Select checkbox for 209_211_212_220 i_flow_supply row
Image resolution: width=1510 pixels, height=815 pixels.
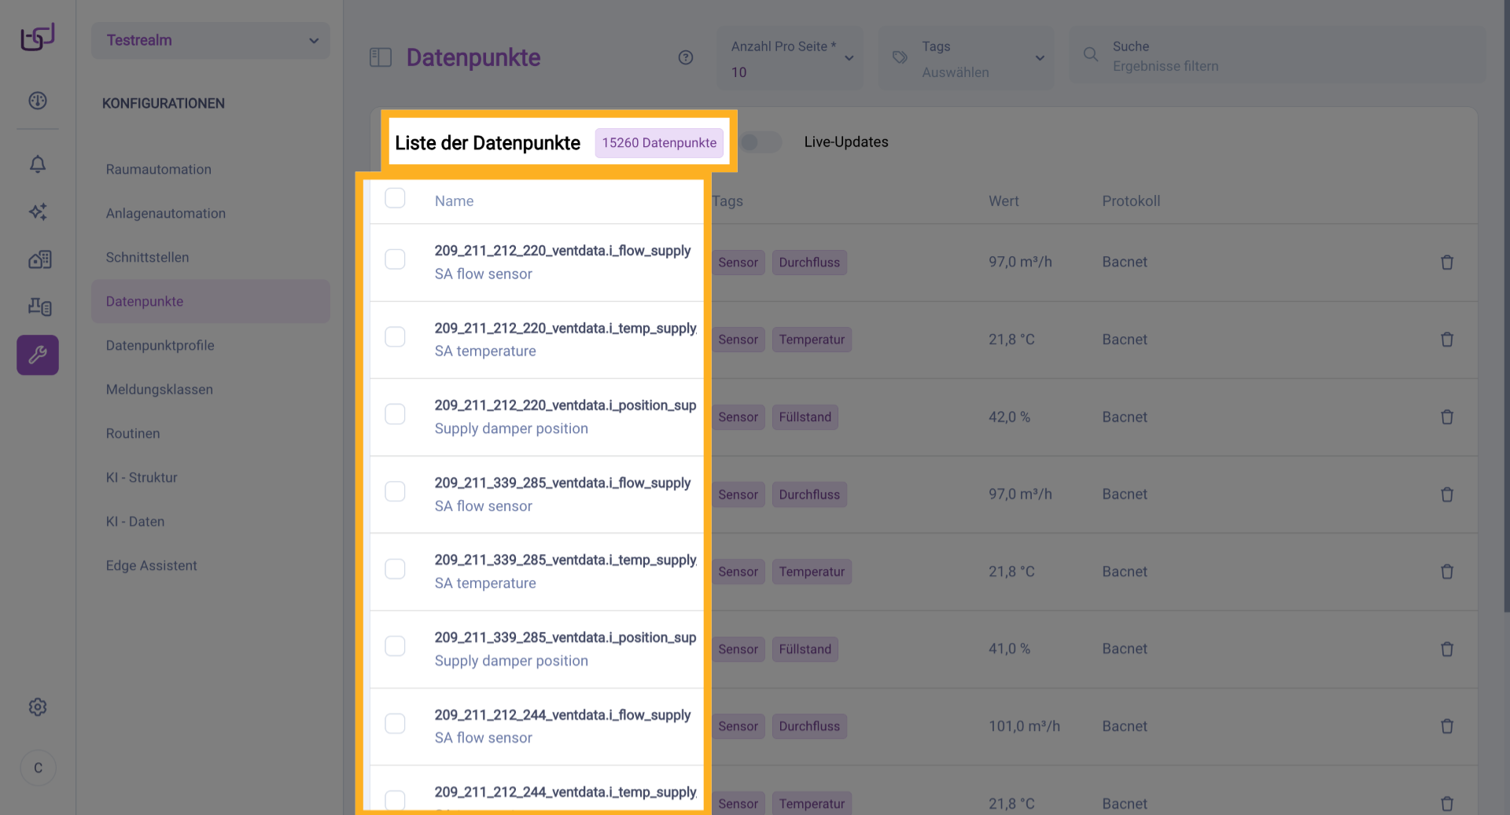point(395,259)
